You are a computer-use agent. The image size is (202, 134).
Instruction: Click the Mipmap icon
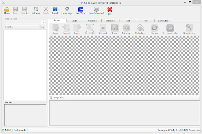click(x=126, y=28)
